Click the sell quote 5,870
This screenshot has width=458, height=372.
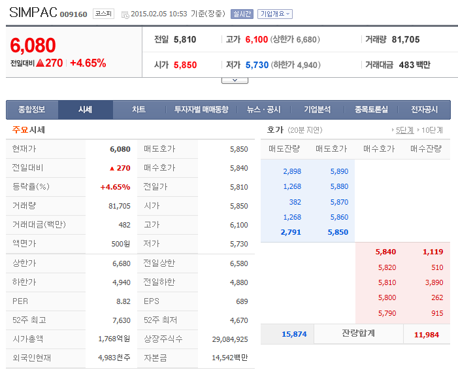339,202
